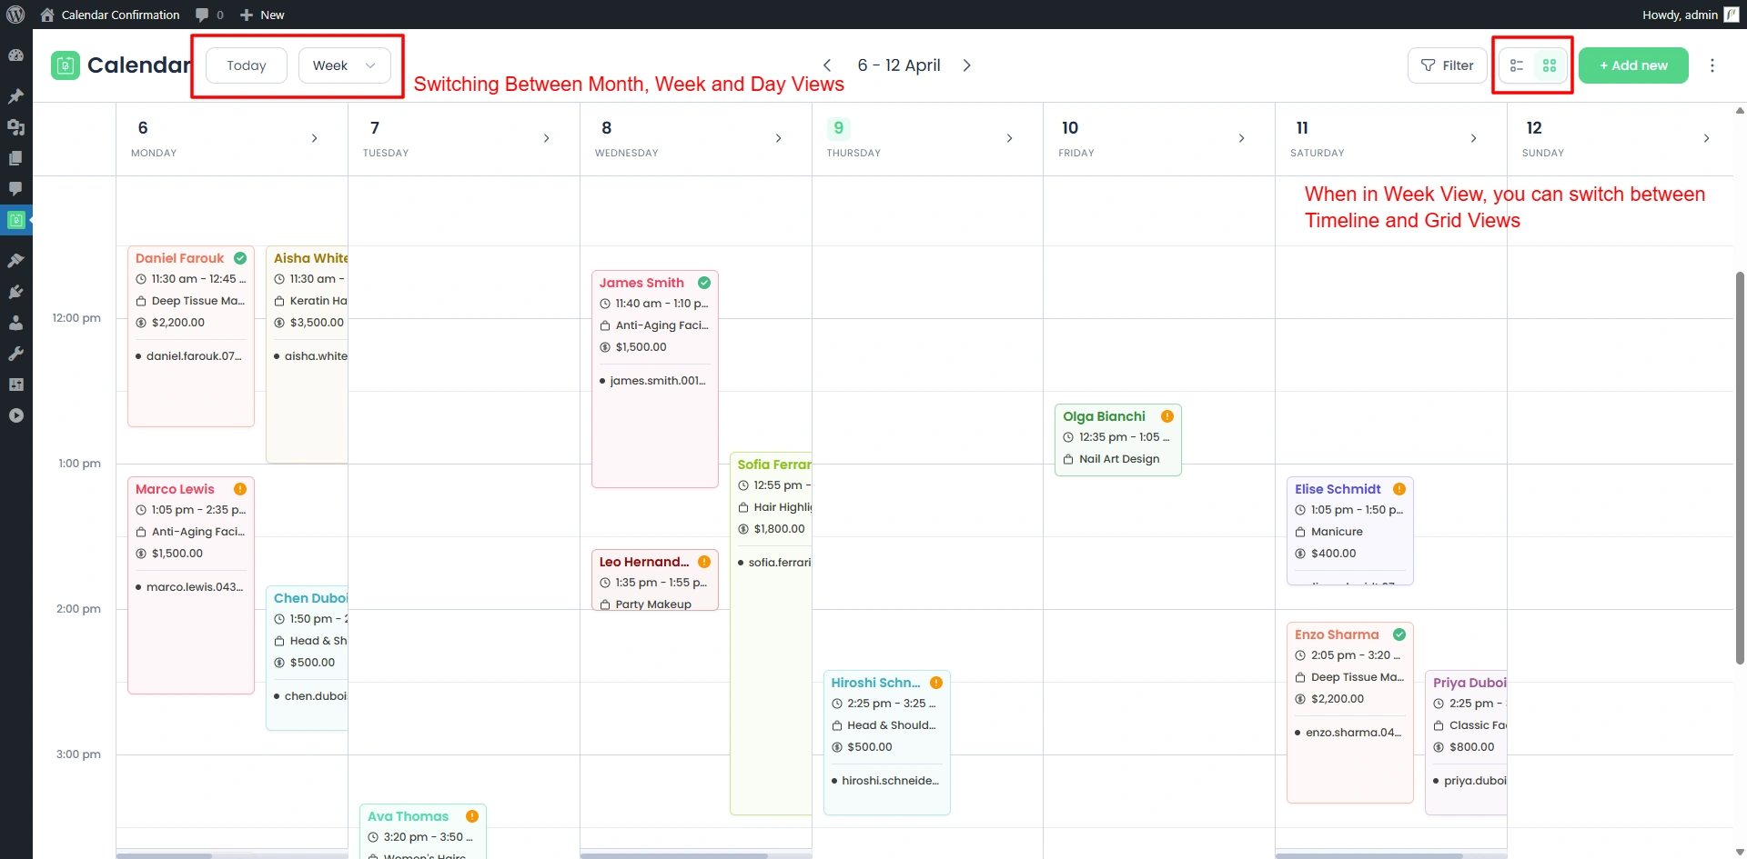
Task: Open Tools via the wrench icon
Action: pyautogui.click(x=16, y=354)
